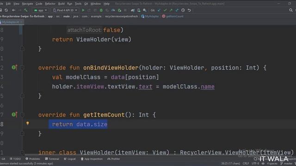
Task: Run the app with the green play icon
Action: click(83, 10)
